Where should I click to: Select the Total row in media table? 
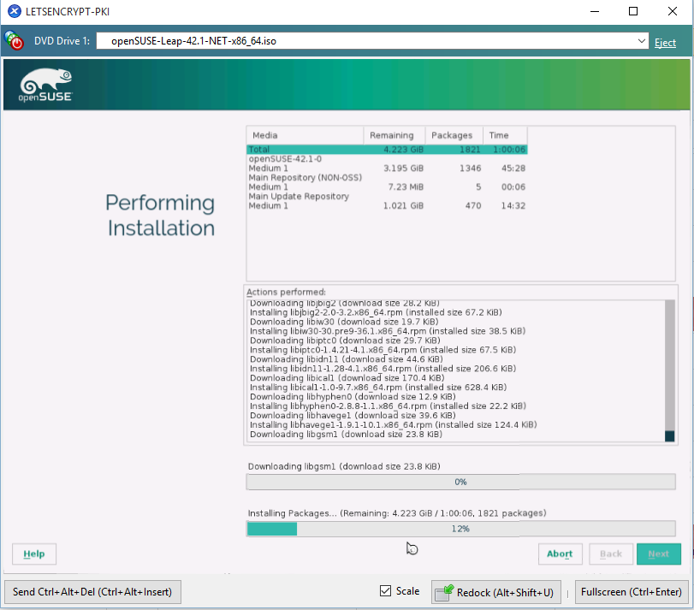pos(386,149)
